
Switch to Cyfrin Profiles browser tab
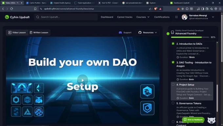coord(36,3)
